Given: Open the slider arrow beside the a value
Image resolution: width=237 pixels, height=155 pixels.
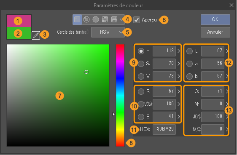Looking at the screenshot, I should click(x=227, y=64).
